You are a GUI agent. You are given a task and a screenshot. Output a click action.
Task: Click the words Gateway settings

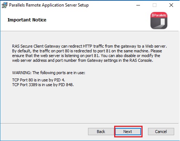pos(102,60)
